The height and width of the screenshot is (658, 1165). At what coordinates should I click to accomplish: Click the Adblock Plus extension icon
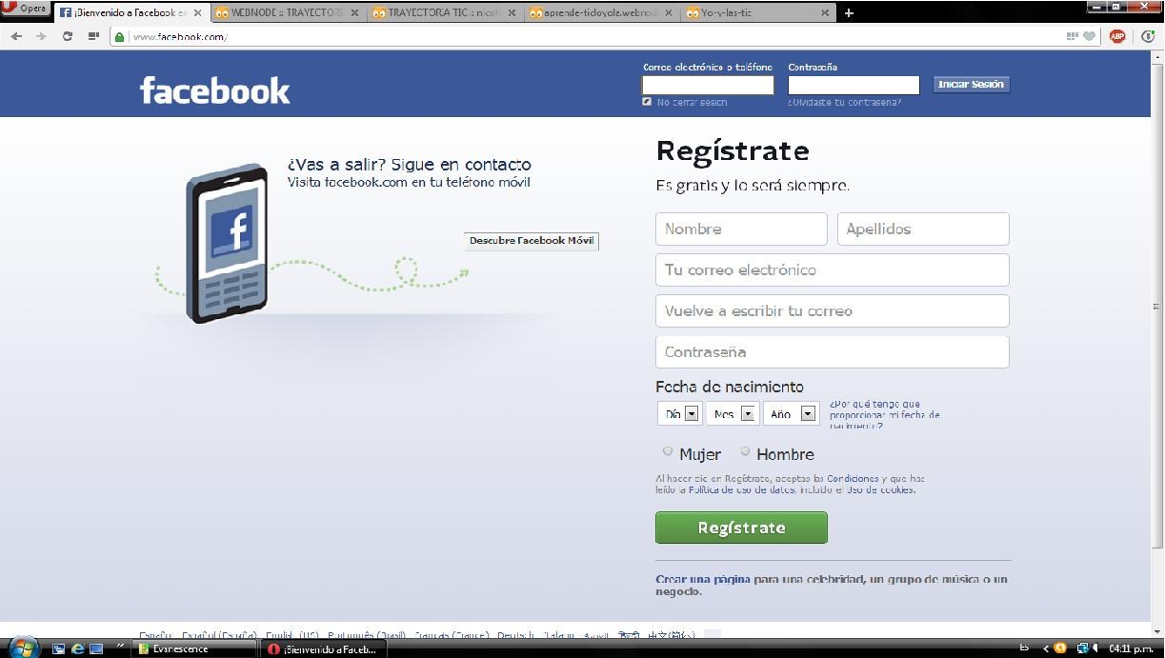point(1117,36)
